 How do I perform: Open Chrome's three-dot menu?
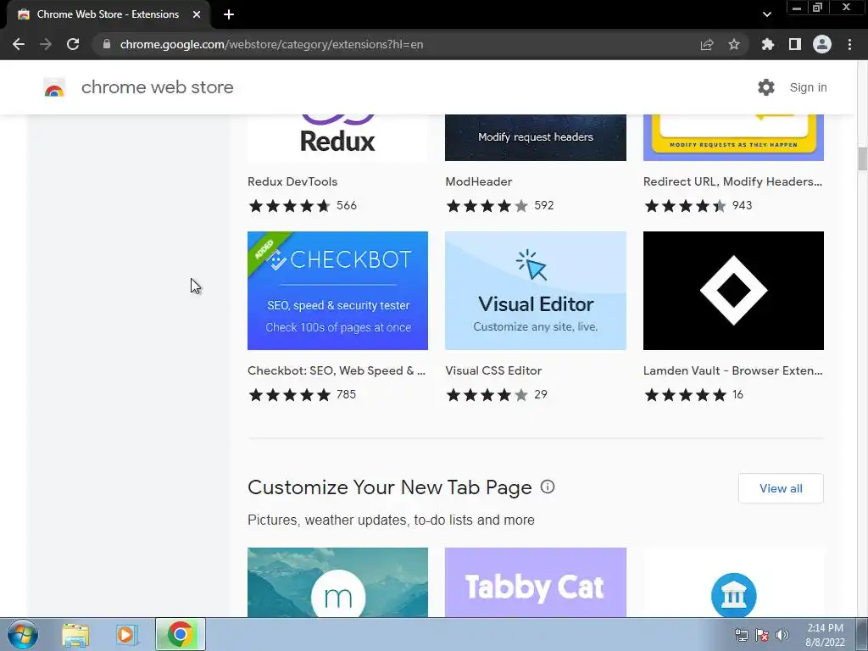click(x=849, y=44)
